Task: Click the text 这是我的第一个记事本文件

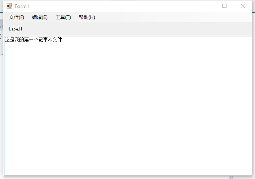Action: click(x=33, y=40)
